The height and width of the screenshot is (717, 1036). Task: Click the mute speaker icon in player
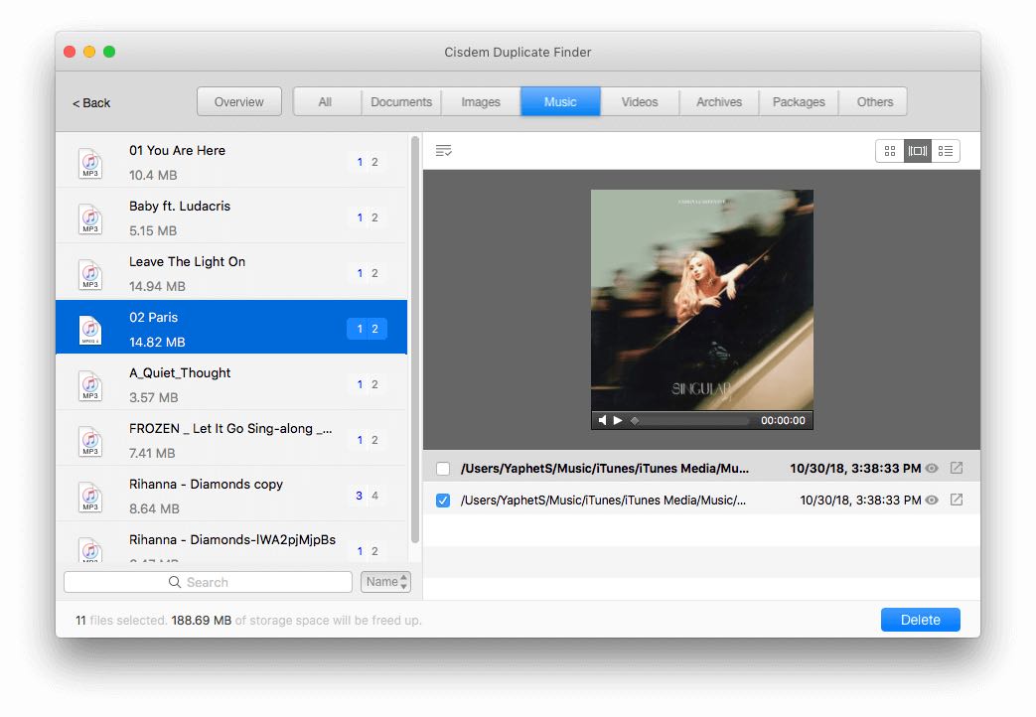(602, 420)
